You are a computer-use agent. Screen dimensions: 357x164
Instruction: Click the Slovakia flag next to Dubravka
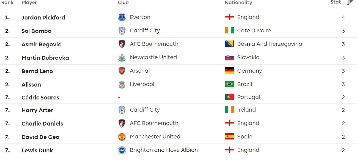point(229,57)
